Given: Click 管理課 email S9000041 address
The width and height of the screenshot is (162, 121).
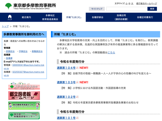Looking at the screenshot, I should pos(28,65).
